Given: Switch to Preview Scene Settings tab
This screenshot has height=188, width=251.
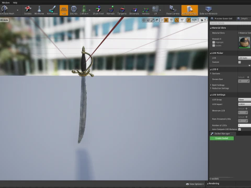Looking at the screenshot, I should coord(222,19).
